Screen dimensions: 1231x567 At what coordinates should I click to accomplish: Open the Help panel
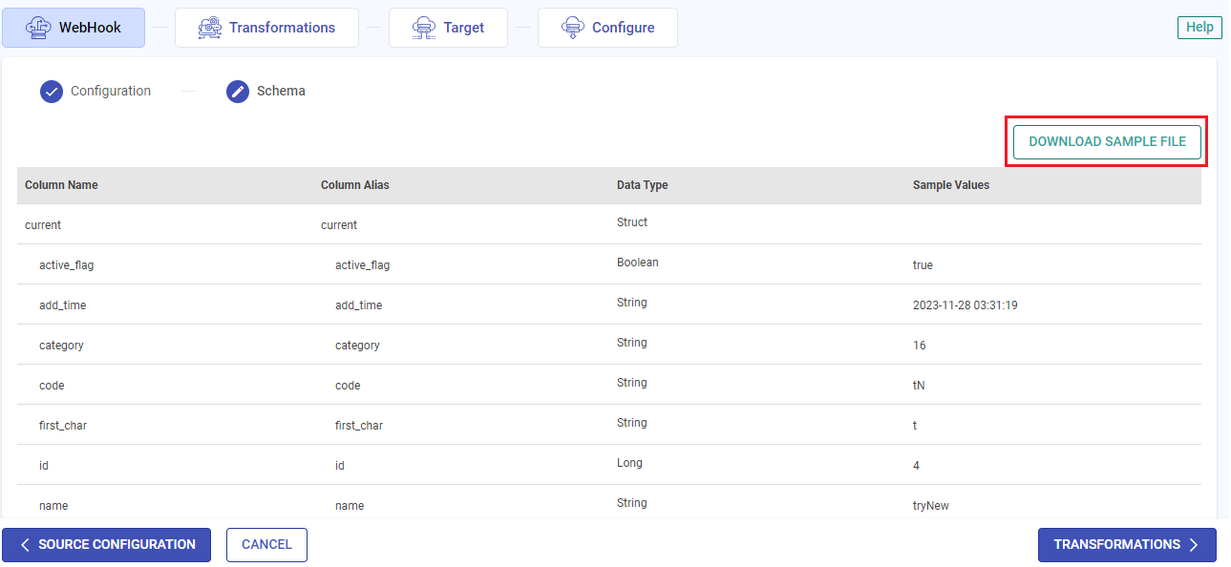click(1199, 27)
